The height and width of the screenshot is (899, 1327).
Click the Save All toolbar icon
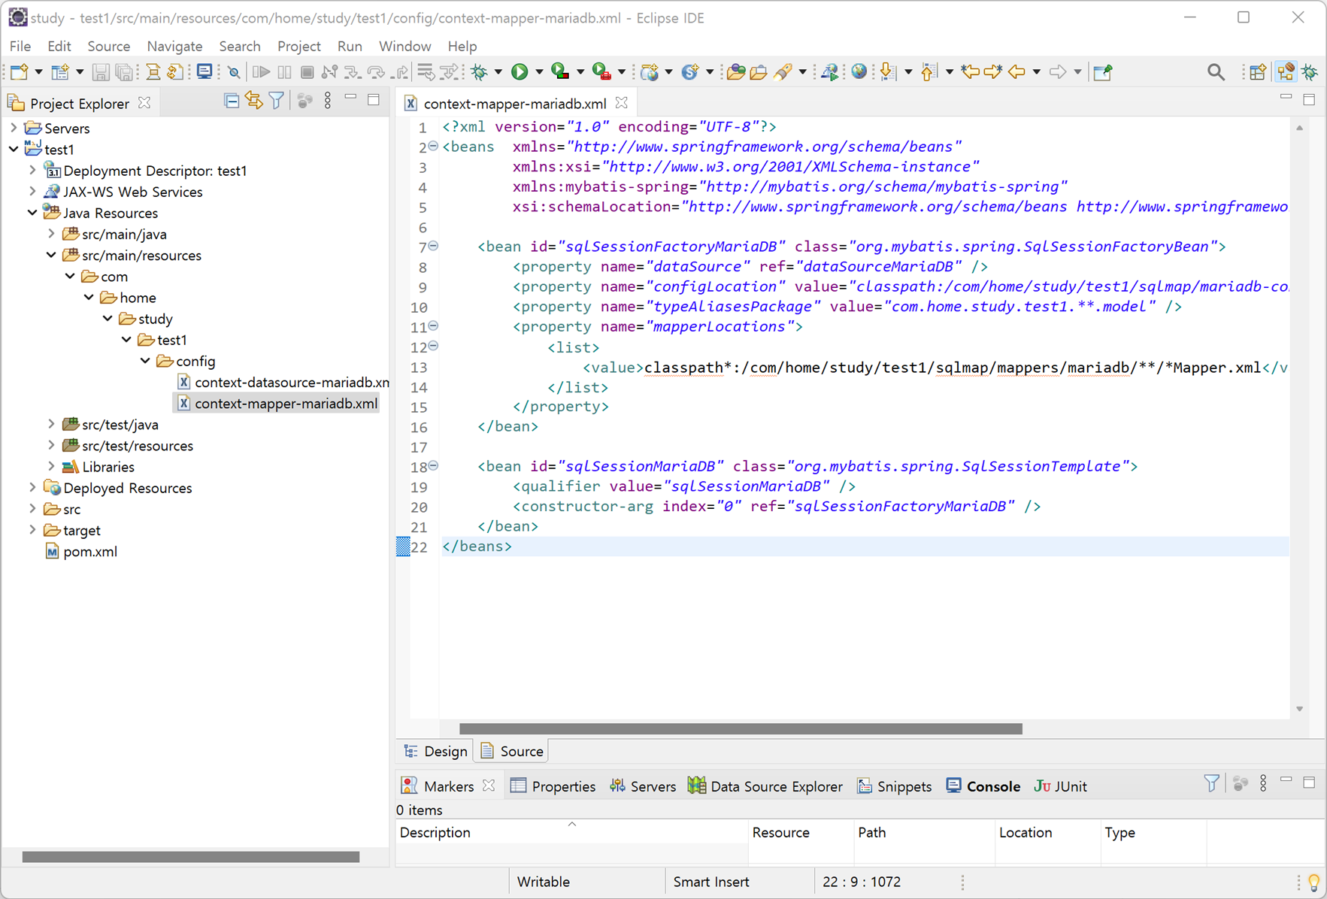click(x=125, y=71)
